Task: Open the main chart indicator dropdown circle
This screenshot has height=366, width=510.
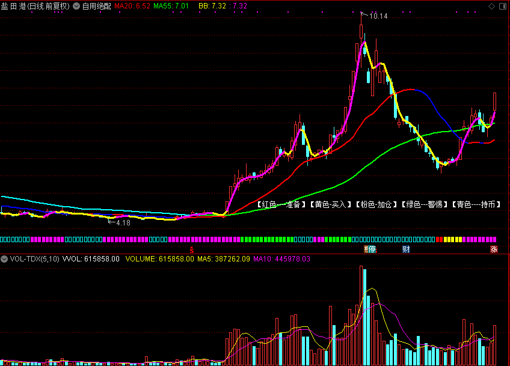Action: (76, 6)
